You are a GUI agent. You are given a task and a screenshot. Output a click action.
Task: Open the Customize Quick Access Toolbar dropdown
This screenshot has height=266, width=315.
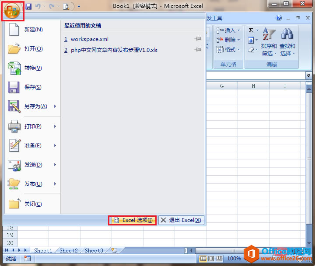[x=79, y=7]
